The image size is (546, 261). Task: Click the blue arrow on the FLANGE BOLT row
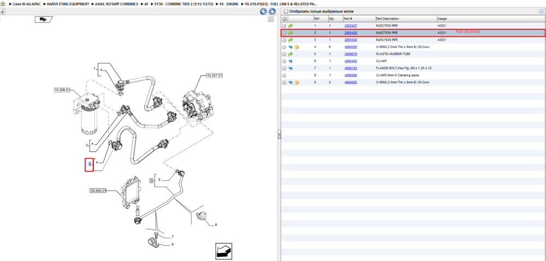pyautogui.click(x=290, y=69)
